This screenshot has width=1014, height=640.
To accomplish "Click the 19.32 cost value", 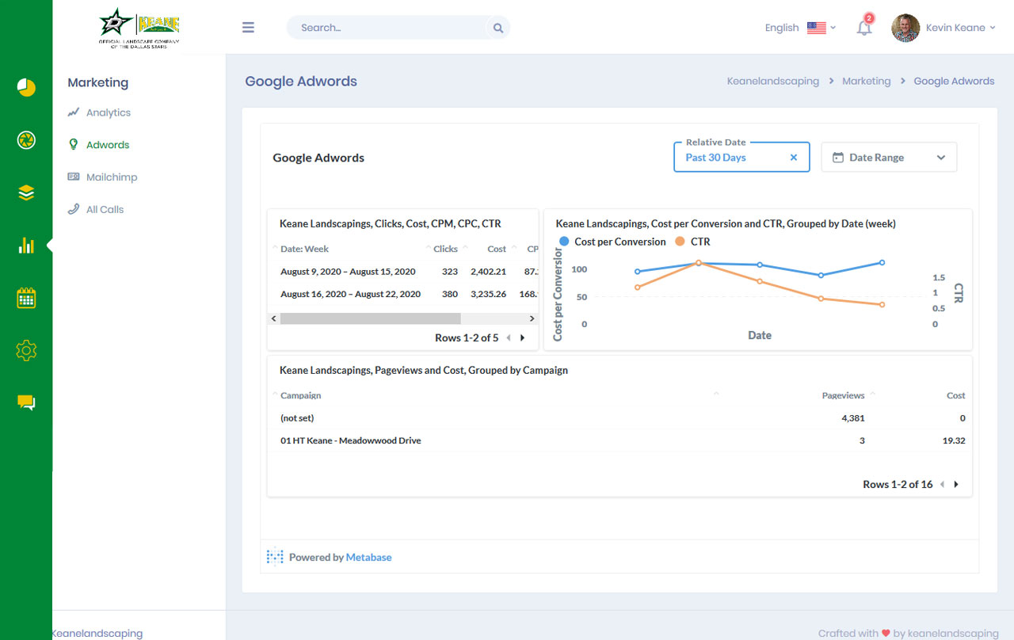I will [954, 440].
